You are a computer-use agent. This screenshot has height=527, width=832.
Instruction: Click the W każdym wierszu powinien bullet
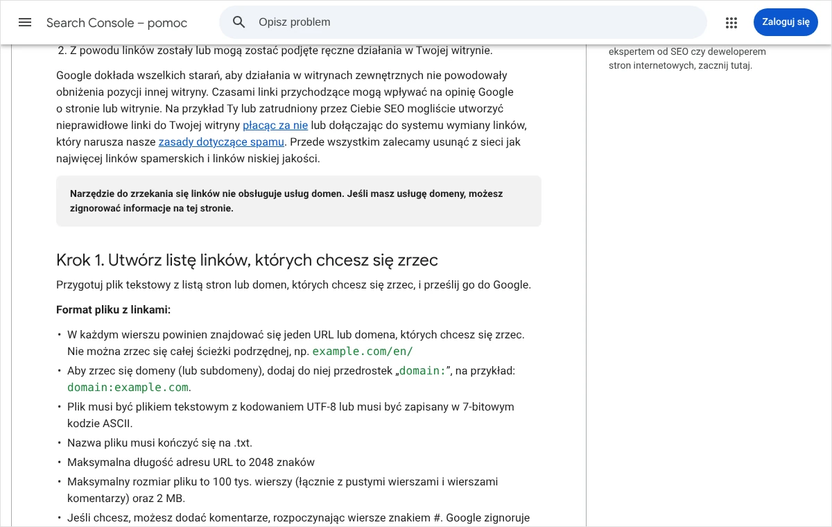coord(296,343)
